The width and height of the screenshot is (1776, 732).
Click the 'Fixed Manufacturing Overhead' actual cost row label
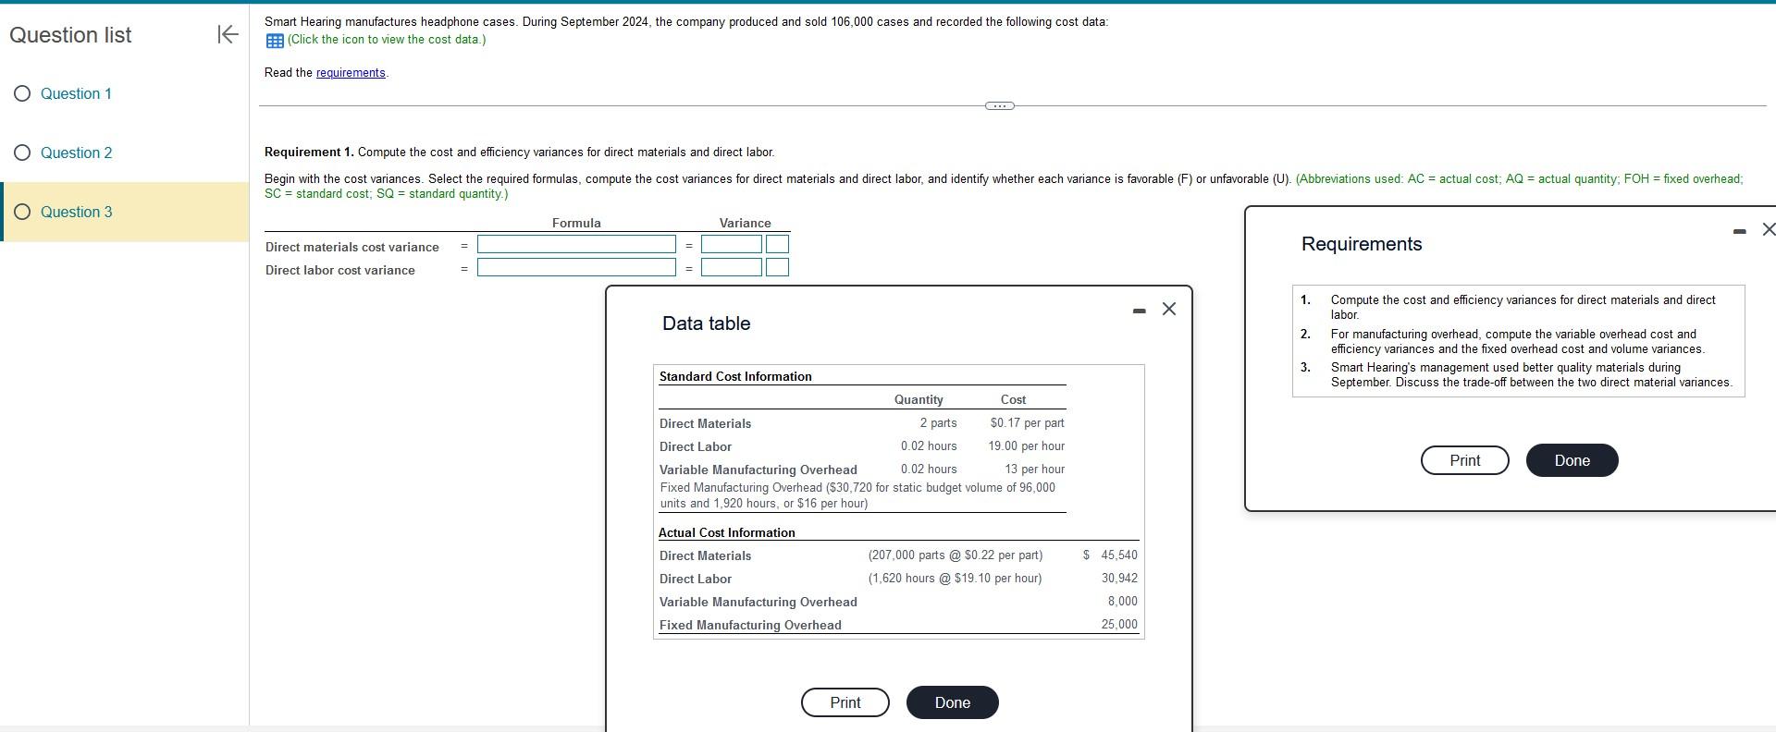[750, 625]
